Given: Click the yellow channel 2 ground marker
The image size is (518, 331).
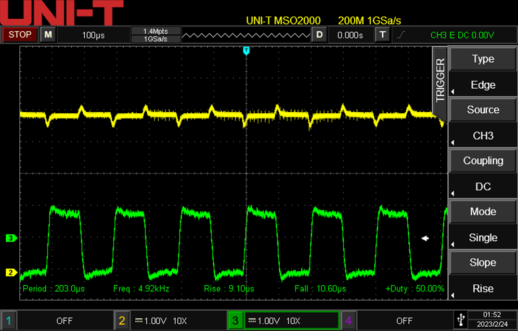Looking at the screenshot, I should [11, 273].
